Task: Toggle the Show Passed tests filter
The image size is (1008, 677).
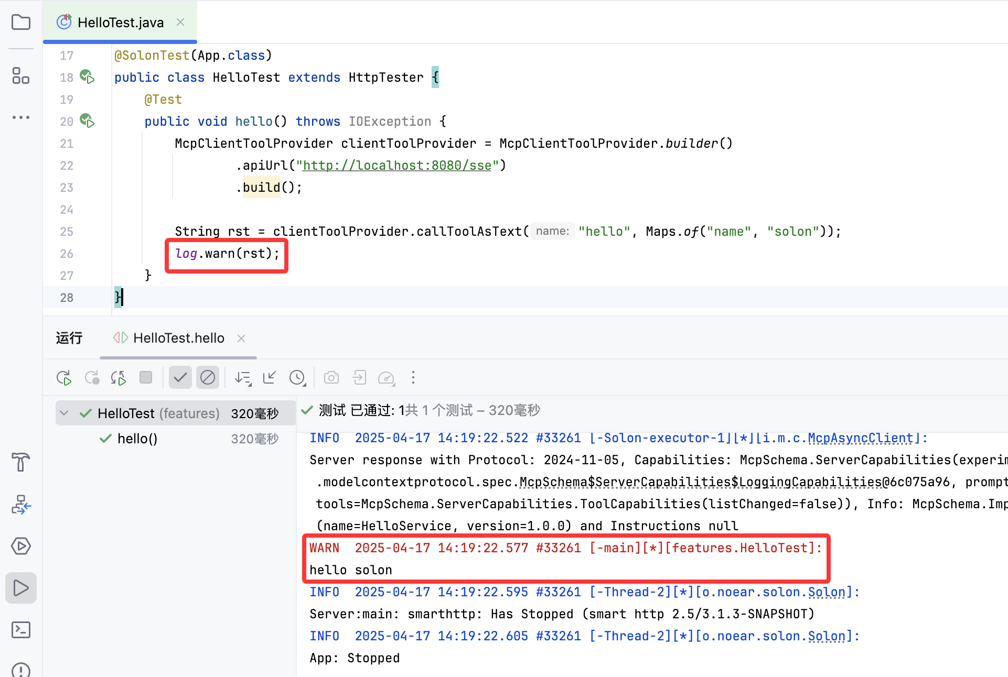Action: coord(180,377)
